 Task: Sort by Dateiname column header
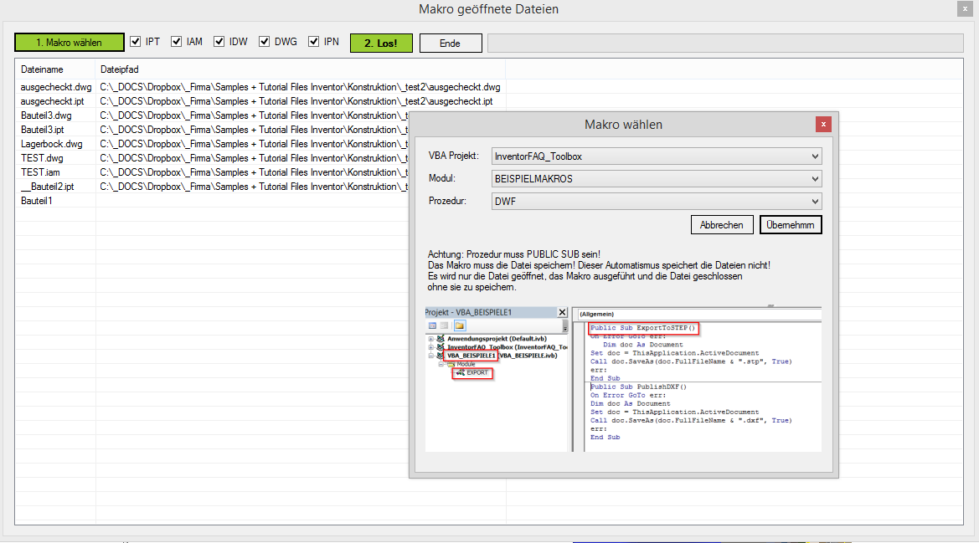click(55, 69)
